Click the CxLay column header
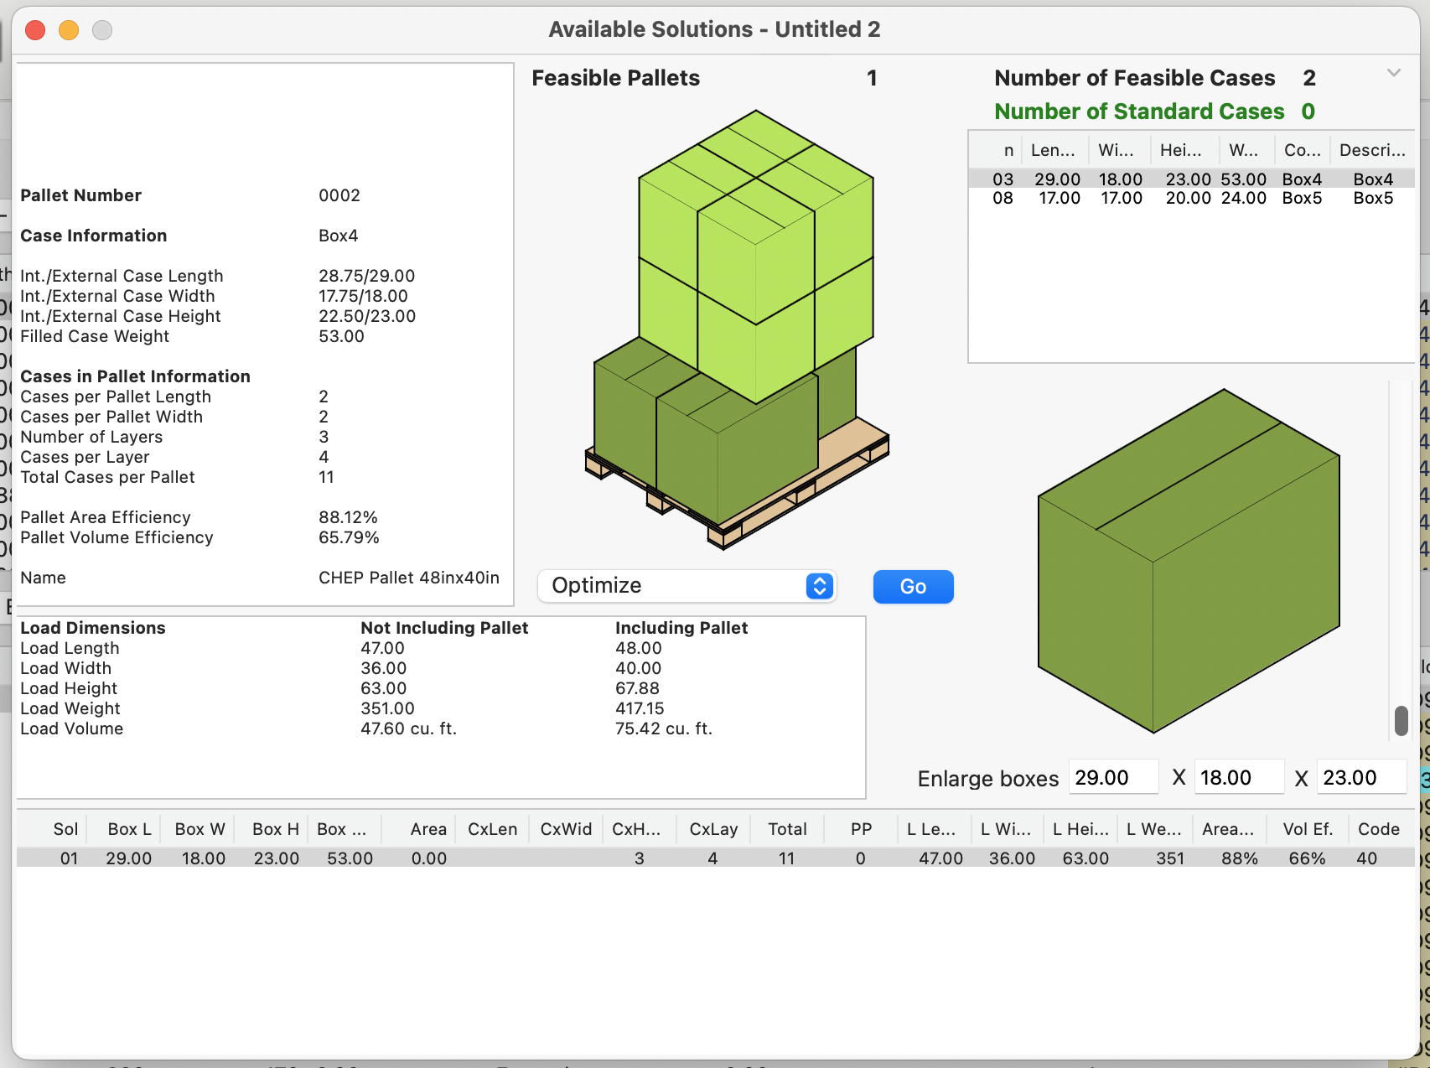Screen dimensions: 1430x1068 click(713, 829)
